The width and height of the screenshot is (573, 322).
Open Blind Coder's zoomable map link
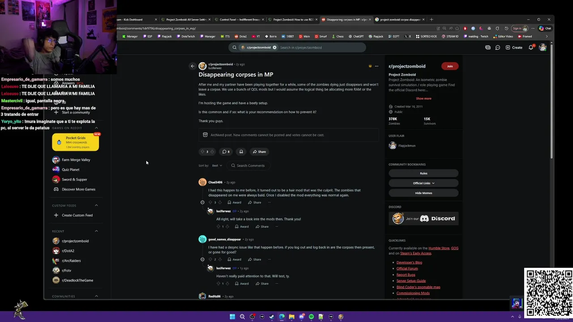coord(418,287)
